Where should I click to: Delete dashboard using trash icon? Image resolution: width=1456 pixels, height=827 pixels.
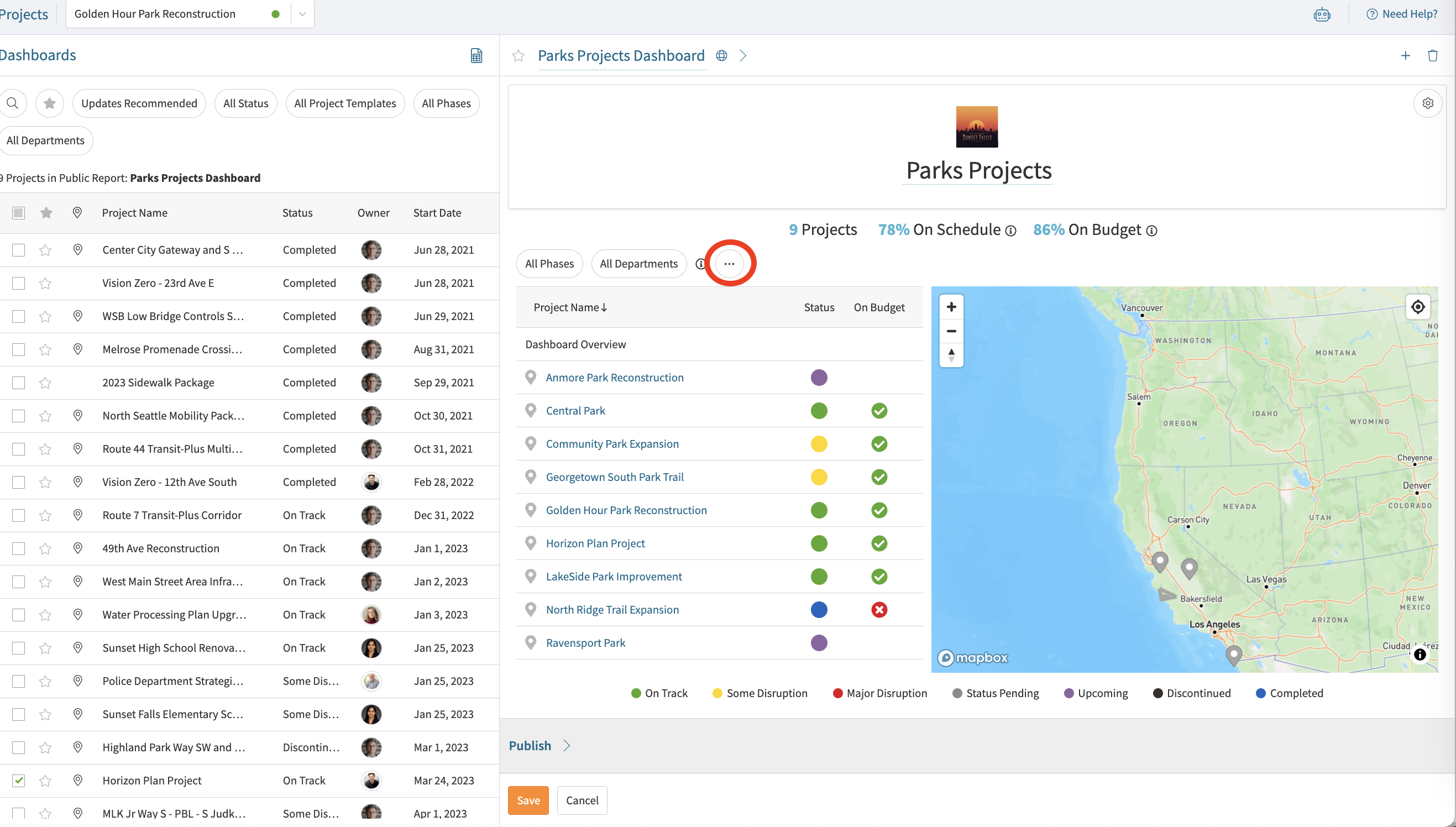[x=1432, y=55]
